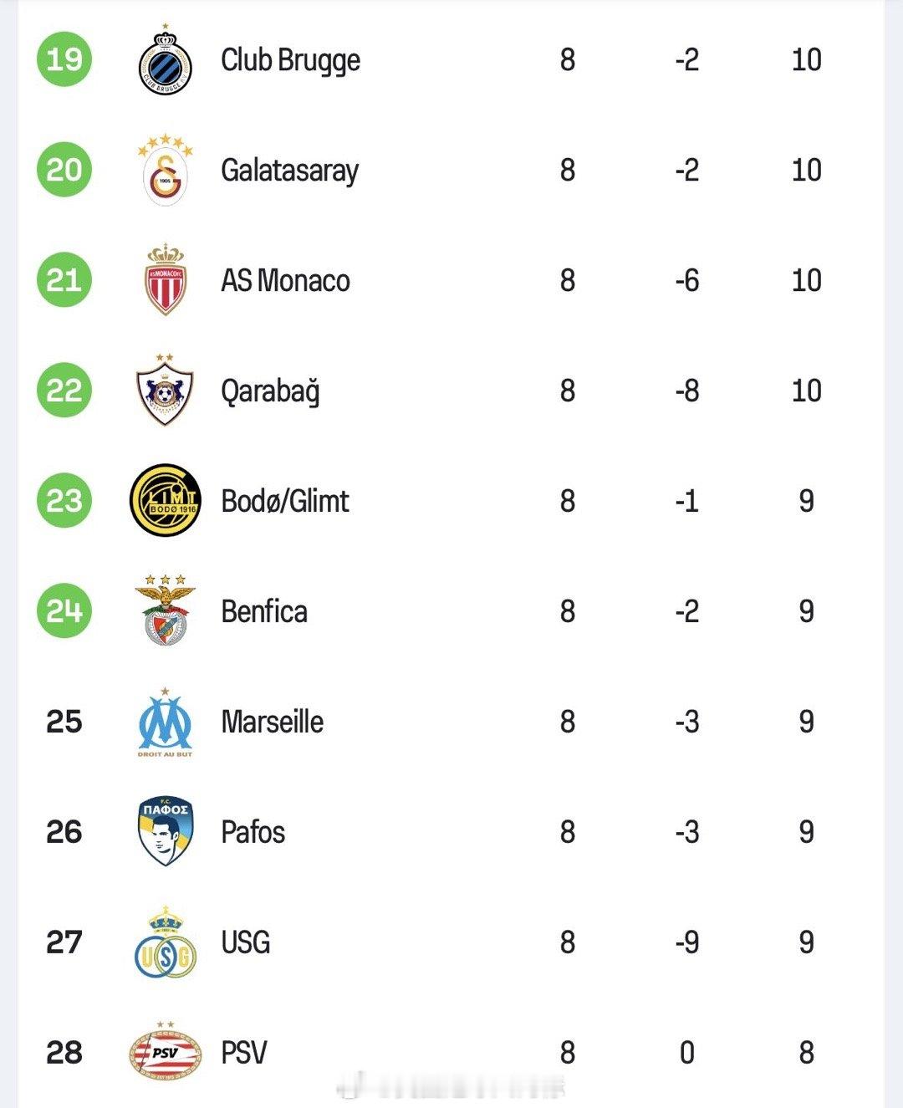903x1108 pixels.
Task: Select the Marseille team name
Action: (272, 722)
